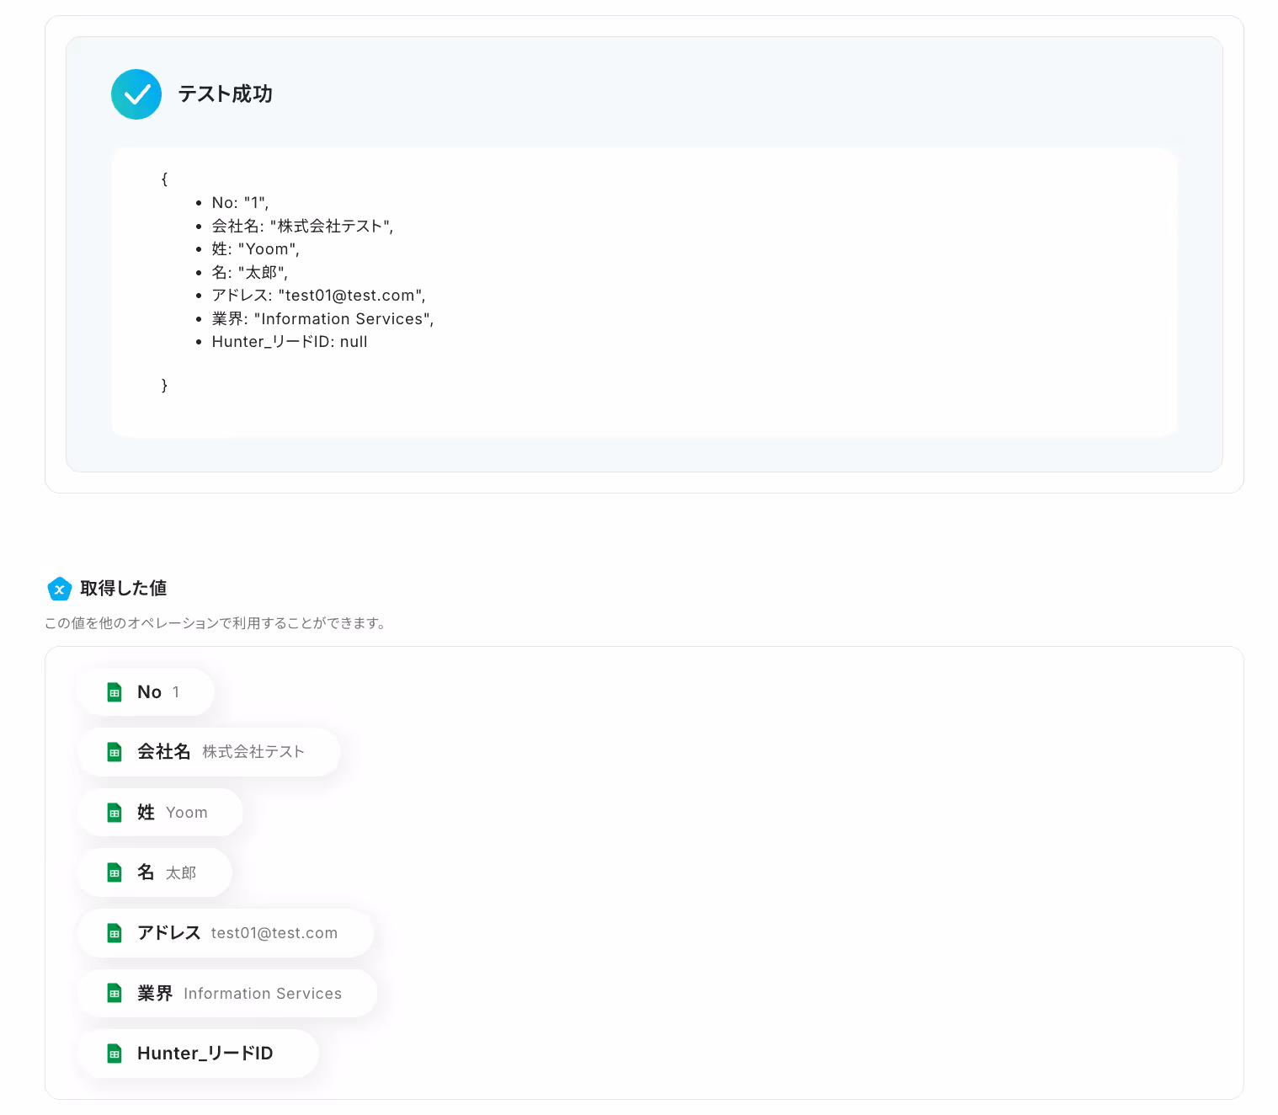Click the Yoom badge icon beside 取得した値
Viewport: 1278px width, 1115px height.
point(60,589)
